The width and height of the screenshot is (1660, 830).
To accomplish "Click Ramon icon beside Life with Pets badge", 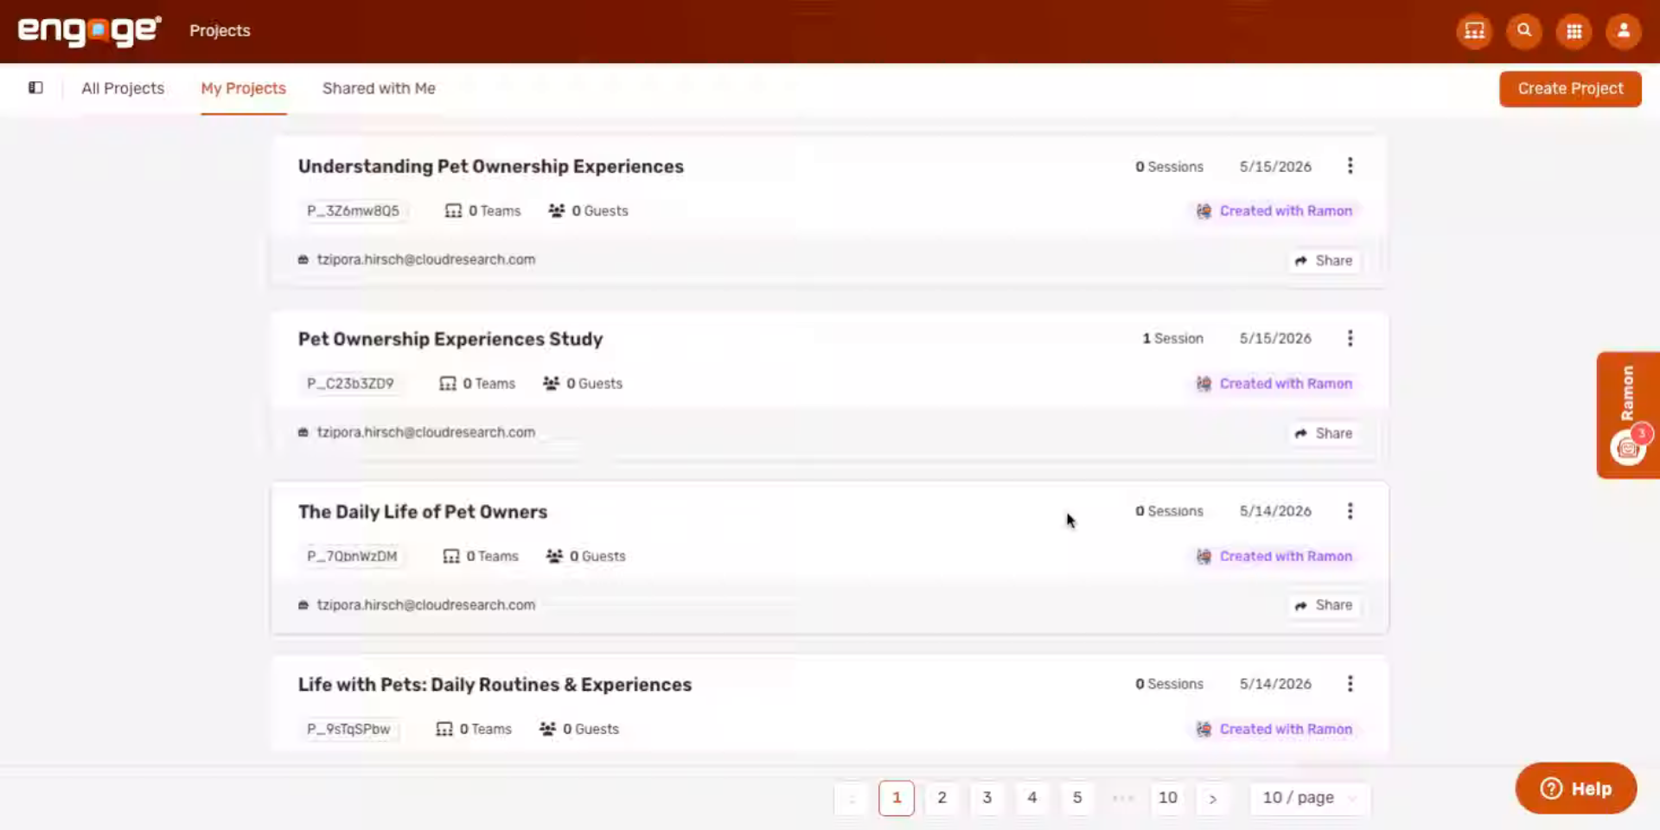I will [x=1203, y=730].
